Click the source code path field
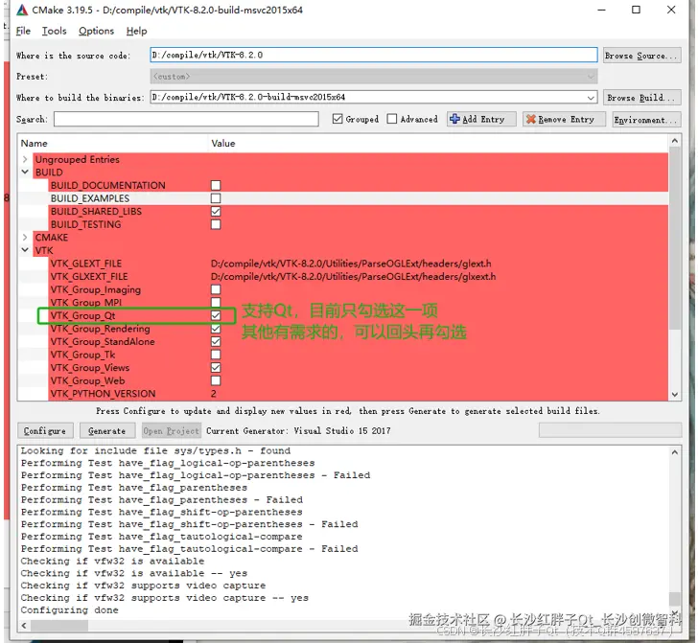 coord(374,55)
